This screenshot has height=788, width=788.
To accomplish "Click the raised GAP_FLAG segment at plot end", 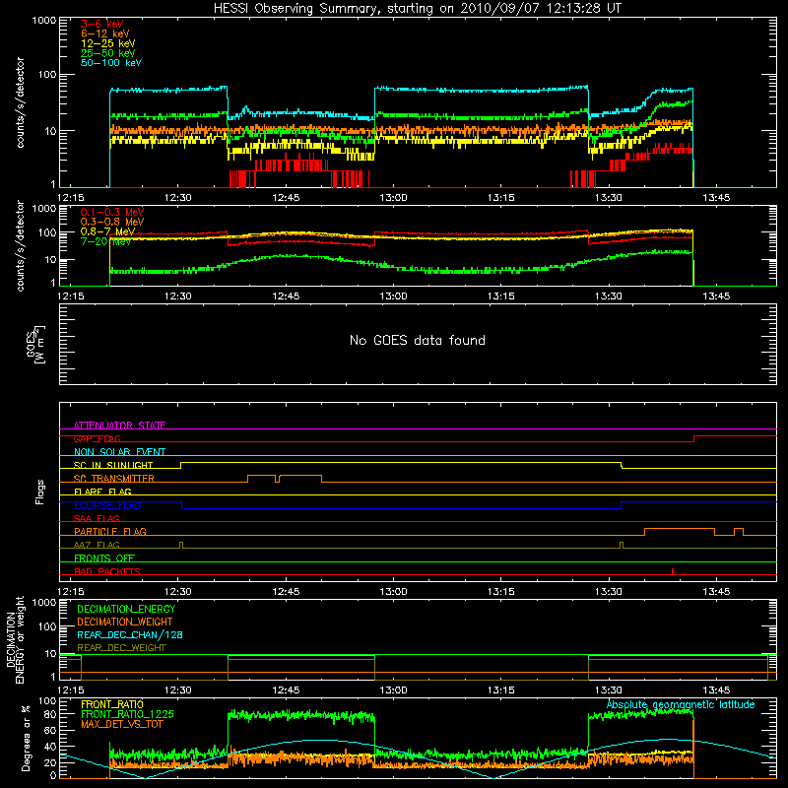I will point(735,436).
